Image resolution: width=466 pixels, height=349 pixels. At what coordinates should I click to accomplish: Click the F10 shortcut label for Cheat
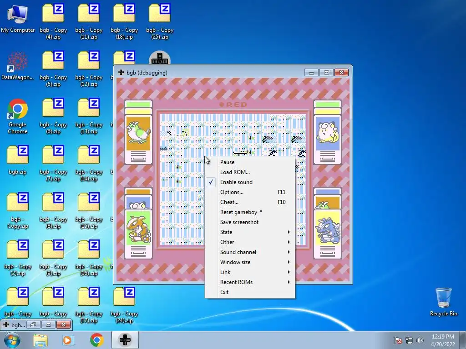click(281, 202)
